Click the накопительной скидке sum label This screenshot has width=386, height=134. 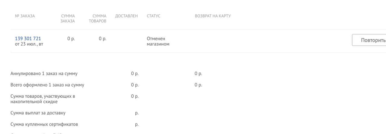43,99
